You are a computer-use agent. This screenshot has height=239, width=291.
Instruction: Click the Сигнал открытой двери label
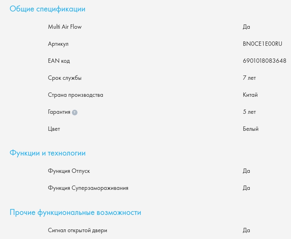(x=78, y=230)
